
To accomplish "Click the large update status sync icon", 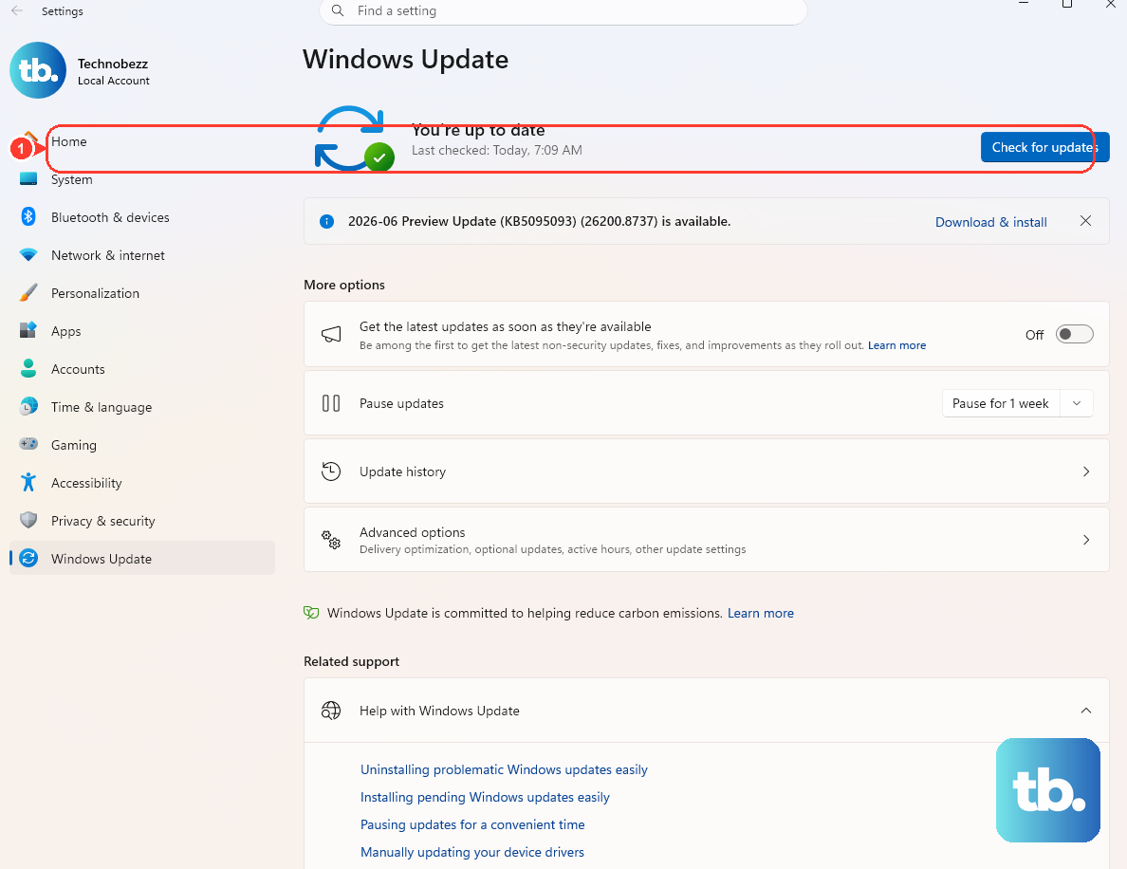I will (354, 139).
